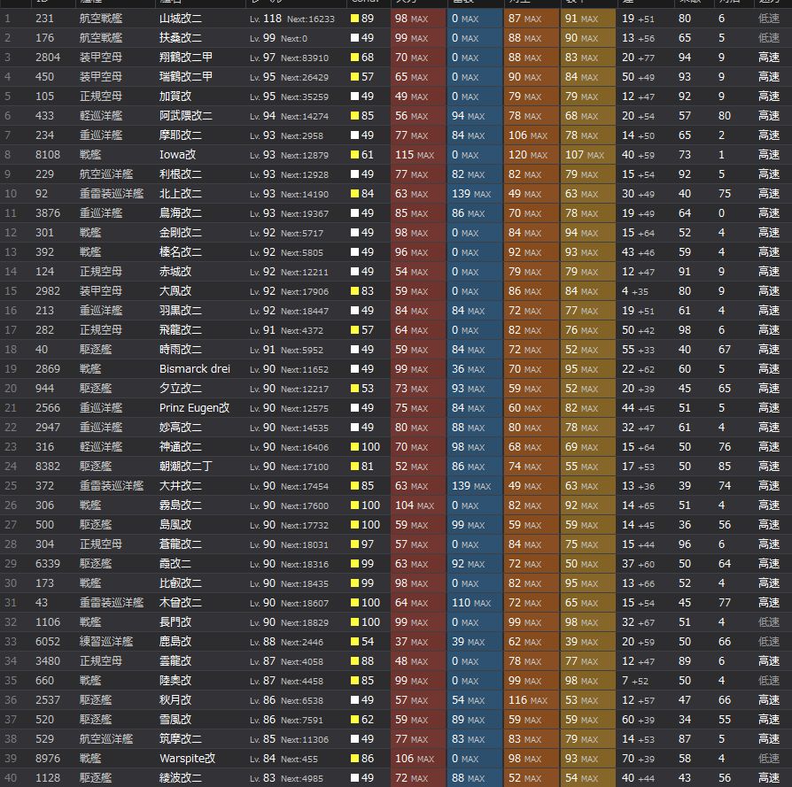Select the level text Next:16233

pyautogui.click(x=311, y=19)
